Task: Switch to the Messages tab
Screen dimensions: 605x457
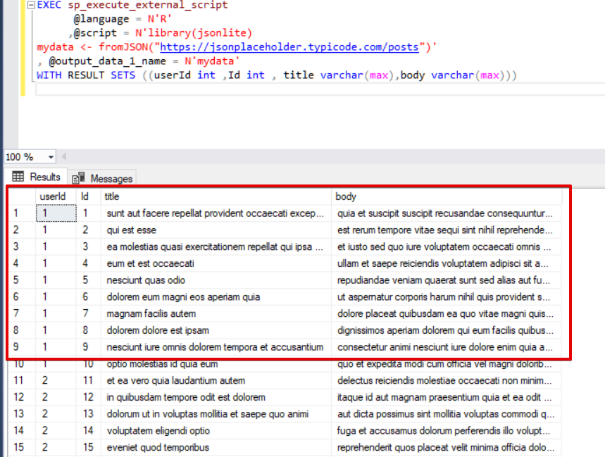Action: click(x=103, y=179)
